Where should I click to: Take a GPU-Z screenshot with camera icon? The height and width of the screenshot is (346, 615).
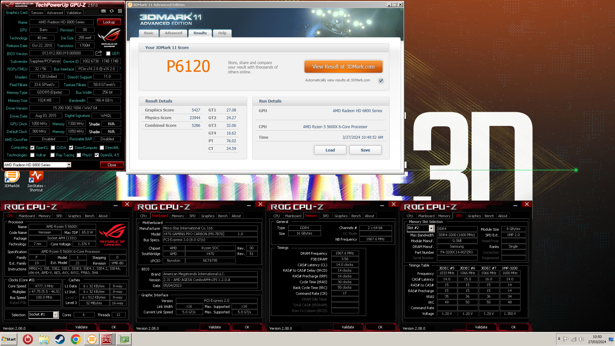(x=103, y=11)
